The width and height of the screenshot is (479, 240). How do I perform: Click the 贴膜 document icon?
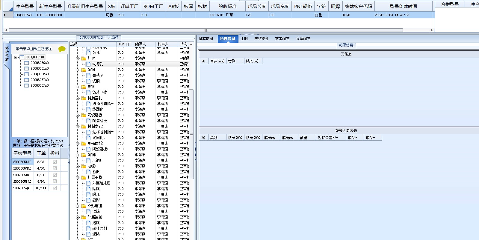pos(88,189)
